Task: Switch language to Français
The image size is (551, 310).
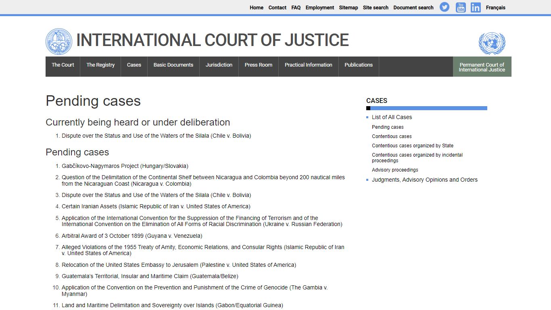Action: click(x=496, y=8)
